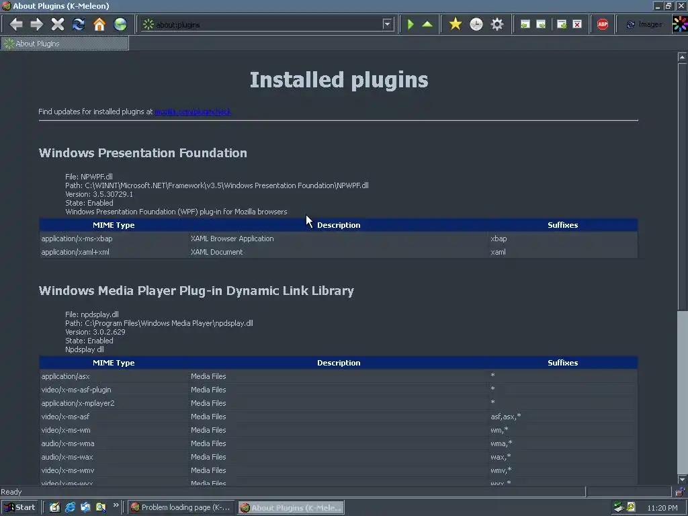Click the audio/x-ms-wax cell
The width and height of the screenshot is (688, 516).
(114, 457)
